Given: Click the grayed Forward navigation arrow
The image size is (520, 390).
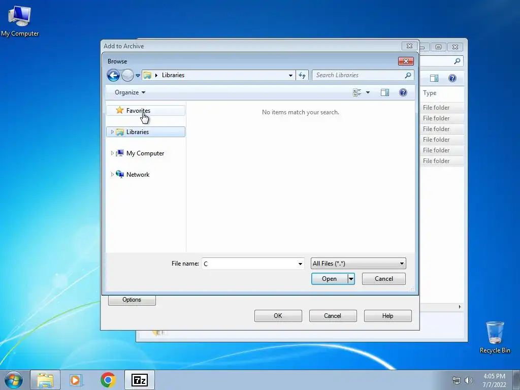Looking at the screenshot, I should pyautogui.click(x=127, y=75).
